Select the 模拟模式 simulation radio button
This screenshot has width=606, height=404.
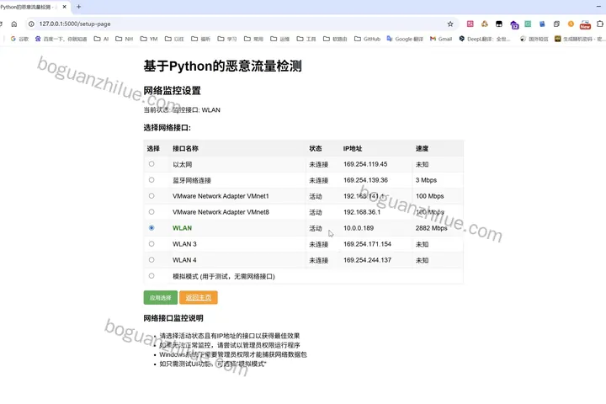(x=151, y=276)
